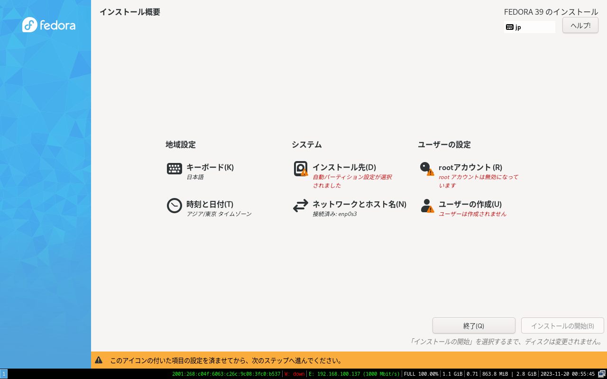Click the warning triangle in the orange bar
Screen dimensions: 607x379
point(99,360)
